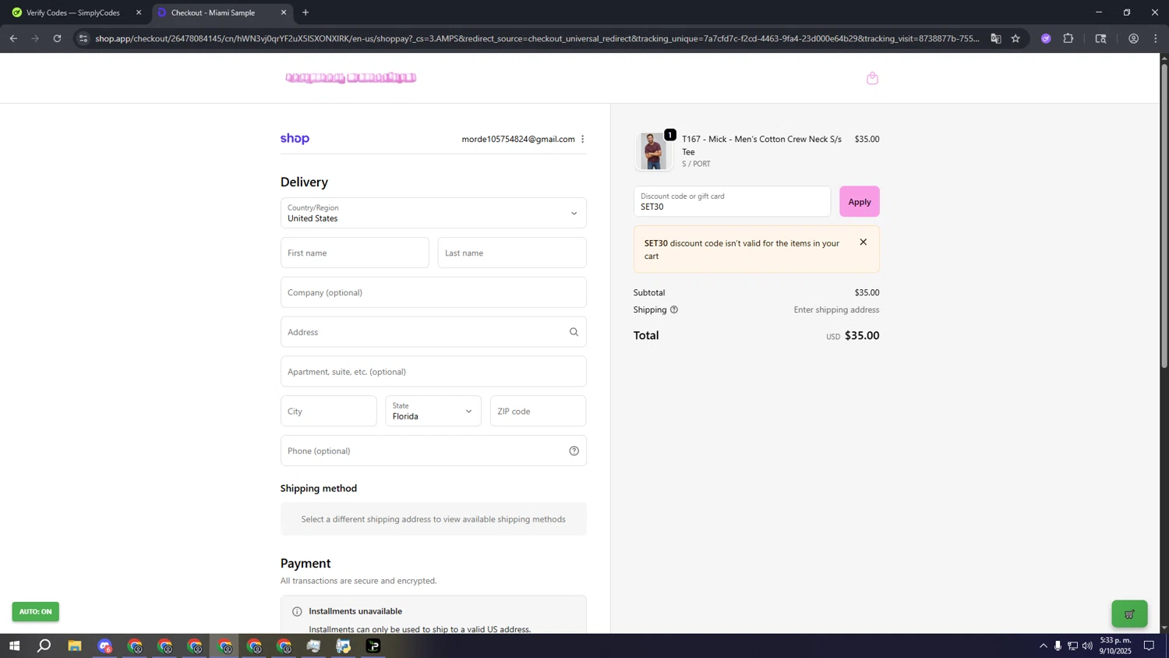Open the volume control in system tray
Viewport: 1169px width, 658px height.
pos(1087,646)
